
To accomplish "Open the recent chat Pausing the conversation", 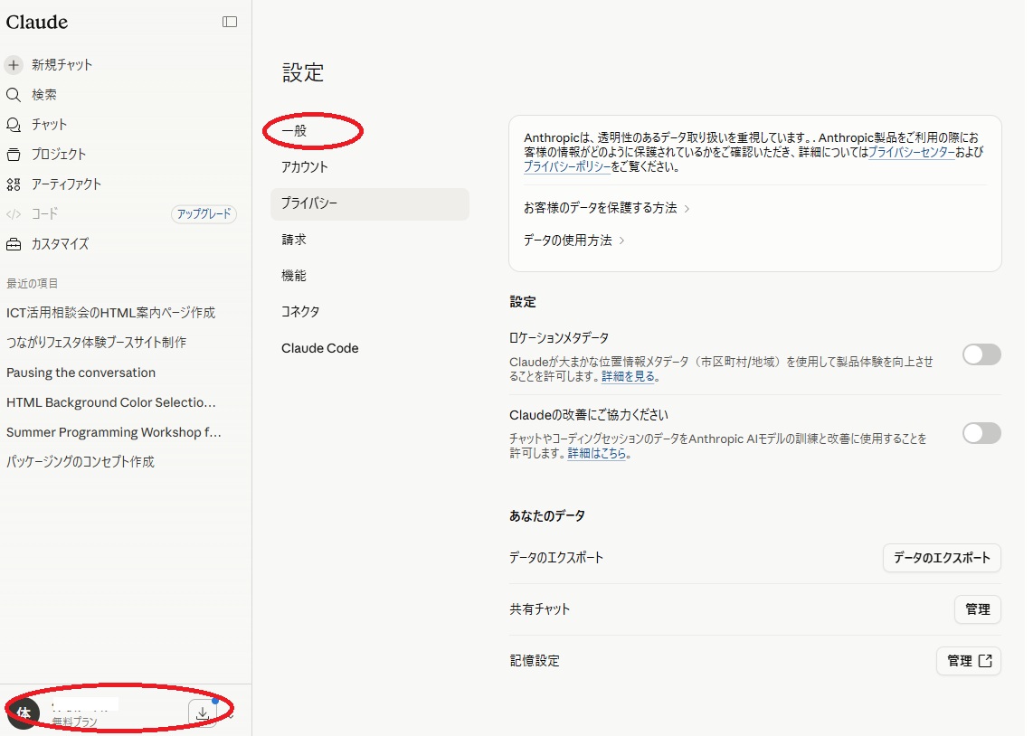I will point(81,373).
